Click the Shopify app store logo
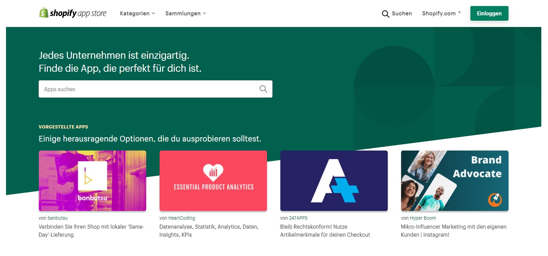The image size is (548, 256). [73, 13]
